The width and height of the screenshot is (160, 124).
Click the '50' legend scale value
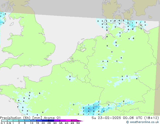point(78,123)
